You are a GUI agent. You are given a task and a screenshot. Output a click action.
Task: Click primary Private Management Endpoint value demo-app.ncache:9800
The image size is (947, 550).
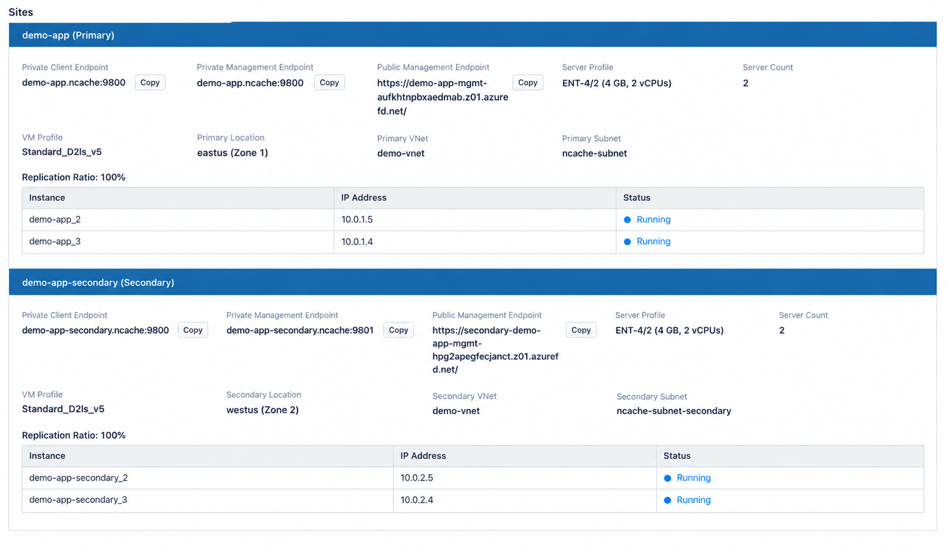pyautogui.click(x=250, y=82)
